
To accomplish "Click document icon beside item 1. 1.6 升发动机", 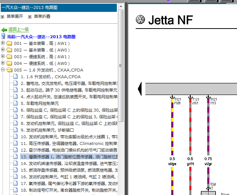I will pos(16,76).
